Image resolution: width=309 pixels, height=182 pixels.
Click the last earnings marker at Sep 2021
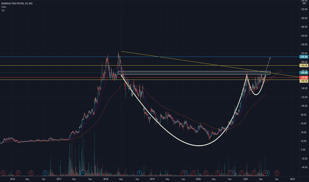point(277,173)
